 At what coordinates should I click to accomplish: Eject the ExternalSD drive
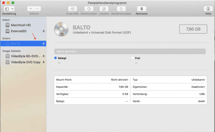click(x=44, y=31)
